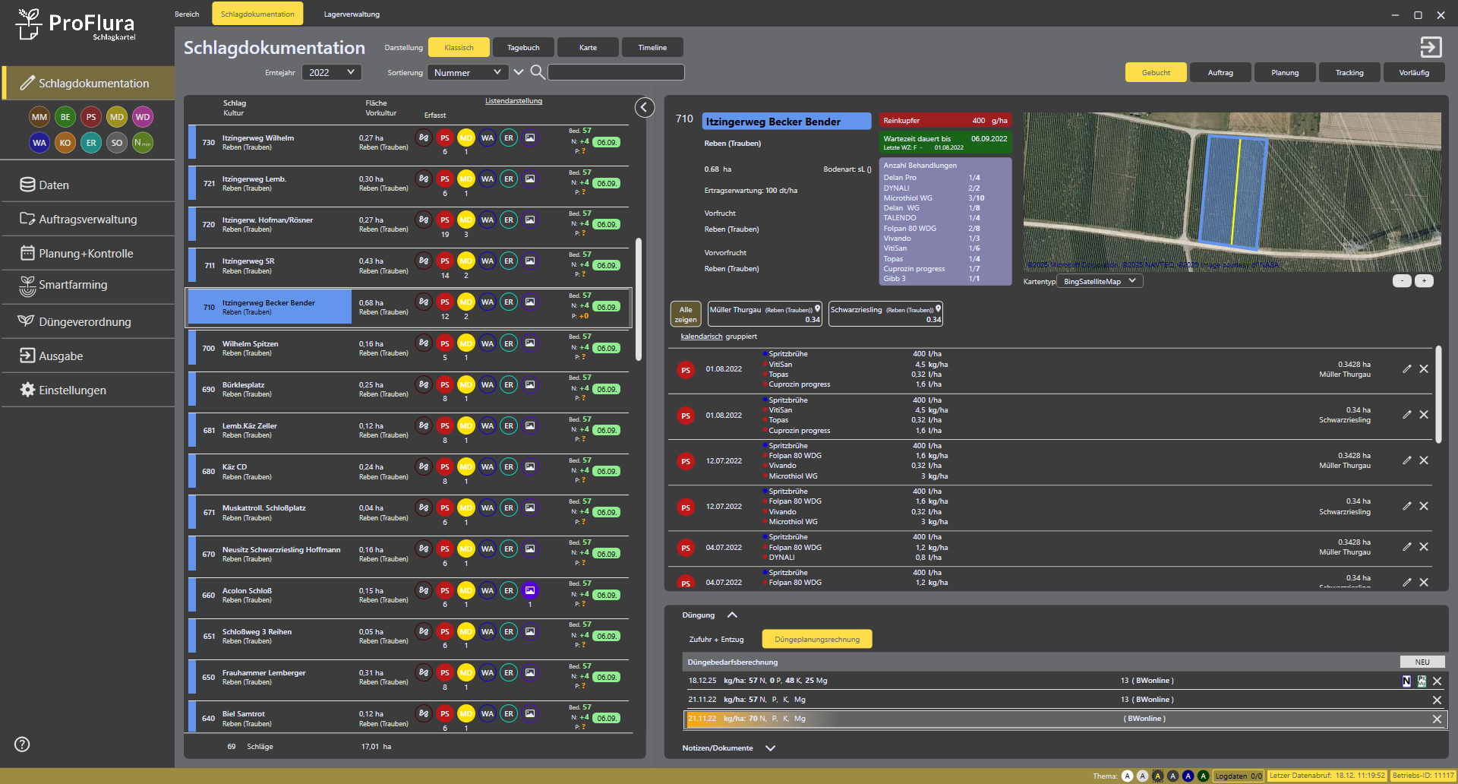Delete the 18.12.25 Düngebedarfsberechnung entry

click(1437, 681)
